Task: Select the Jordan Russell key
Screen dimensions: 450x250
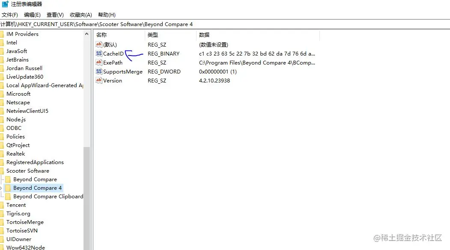Action: (x=24, y=68)
